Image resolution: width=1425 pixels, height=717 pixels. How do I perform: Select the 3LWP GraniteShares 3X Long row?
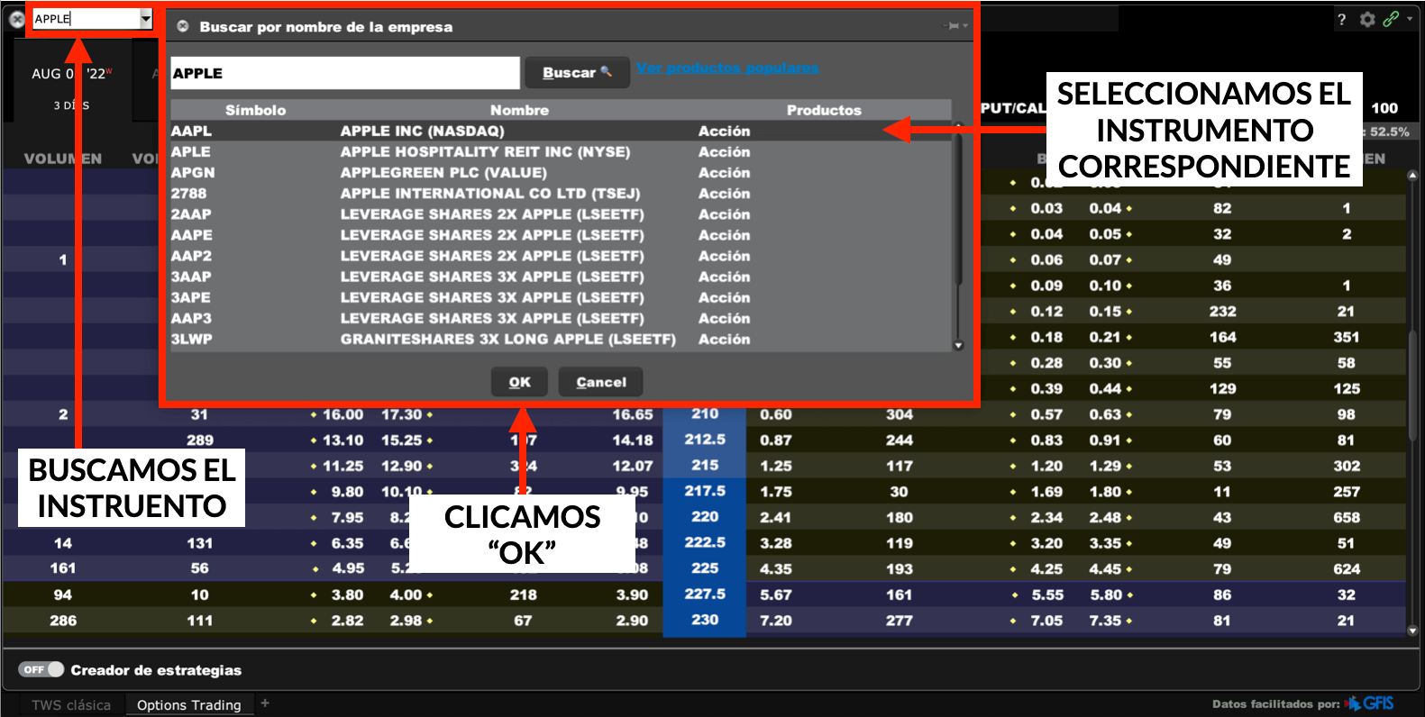pos(561,338)
